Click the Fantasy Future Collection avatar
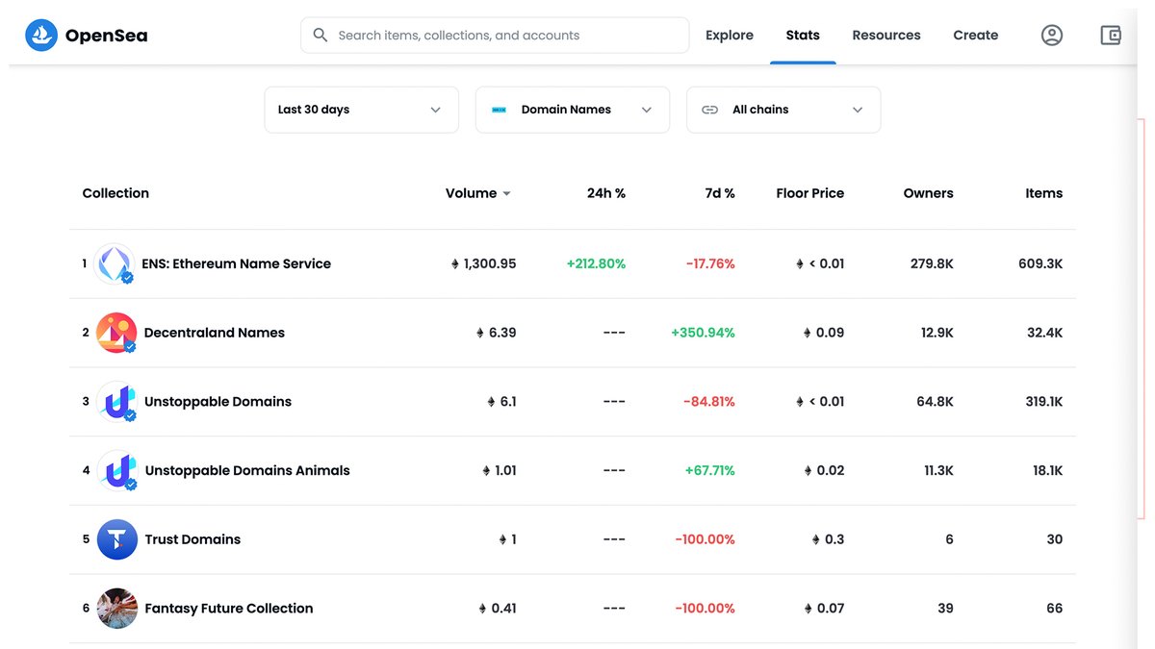Viewport: 1155px width, 649px height. tap(115, 608)
